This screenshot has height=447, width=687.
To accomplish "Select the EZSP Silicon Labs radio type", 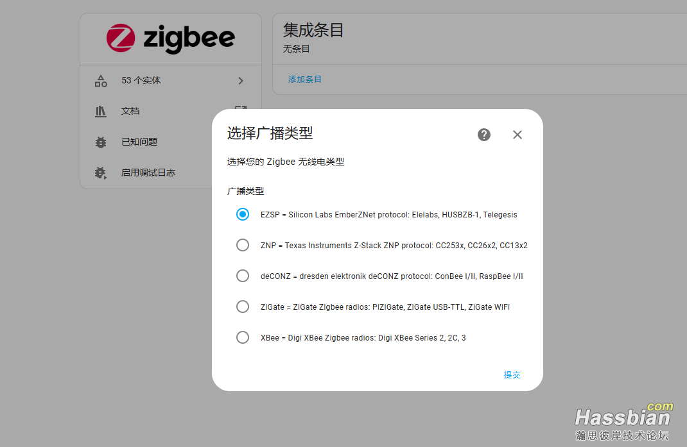I will point(242,214).
